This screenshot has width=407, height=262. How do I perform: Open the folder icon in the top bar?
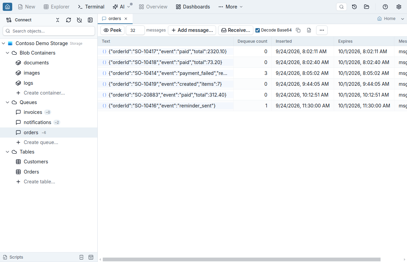pos(367,7)
